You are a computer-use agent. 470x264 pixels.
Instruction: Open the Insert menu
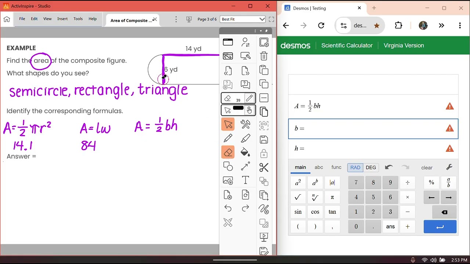[x=62, y=19]
